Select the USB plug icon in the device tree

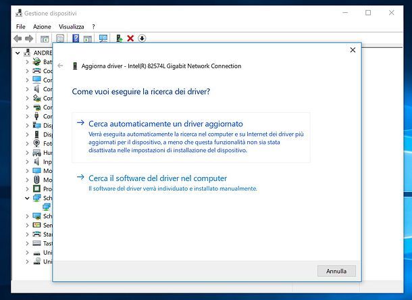36,116
